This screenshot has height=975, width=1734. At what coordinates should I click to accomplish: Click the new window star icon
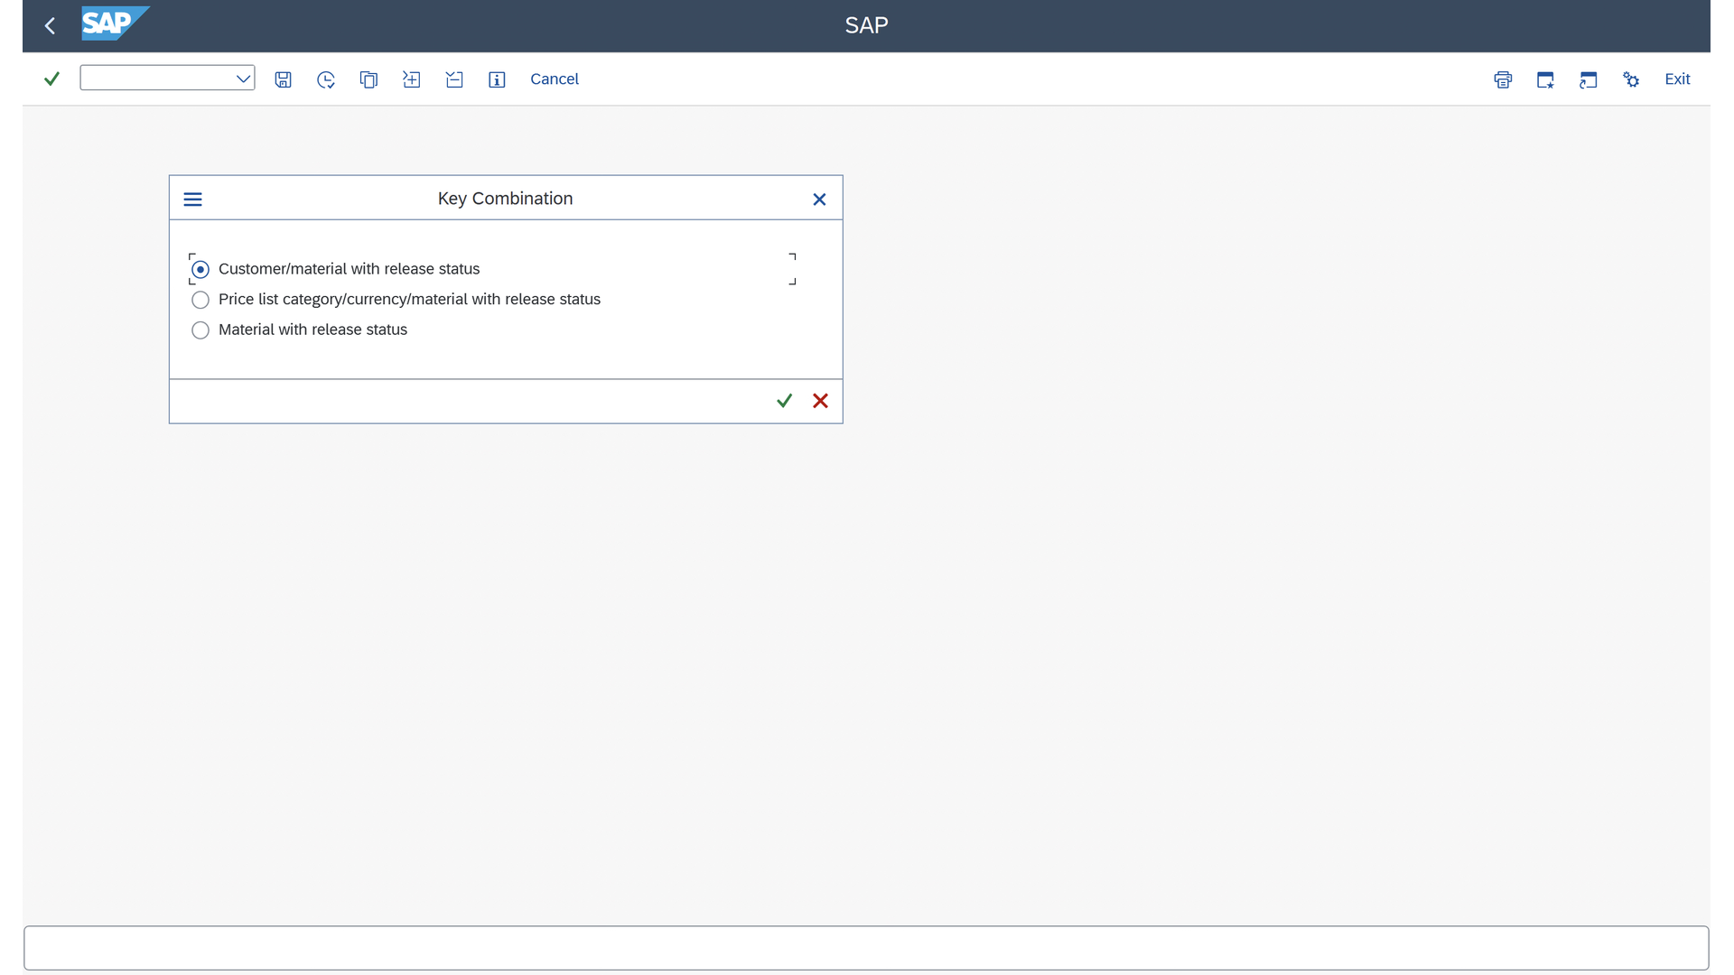(1545, 79)
